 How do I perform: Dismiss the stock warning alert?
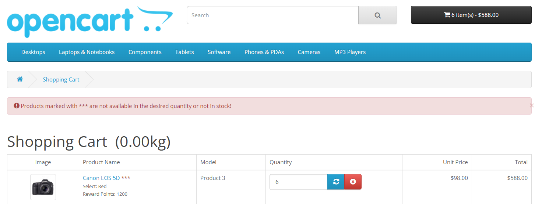(531, 105)
